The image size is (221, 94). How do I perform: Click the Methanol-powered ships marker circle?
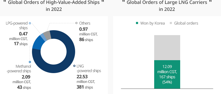pyautogui.click(x=30, y=62)
